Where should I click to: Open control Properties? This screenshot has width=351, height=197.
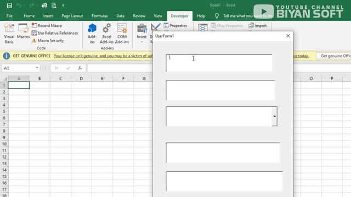coord(175,26)
